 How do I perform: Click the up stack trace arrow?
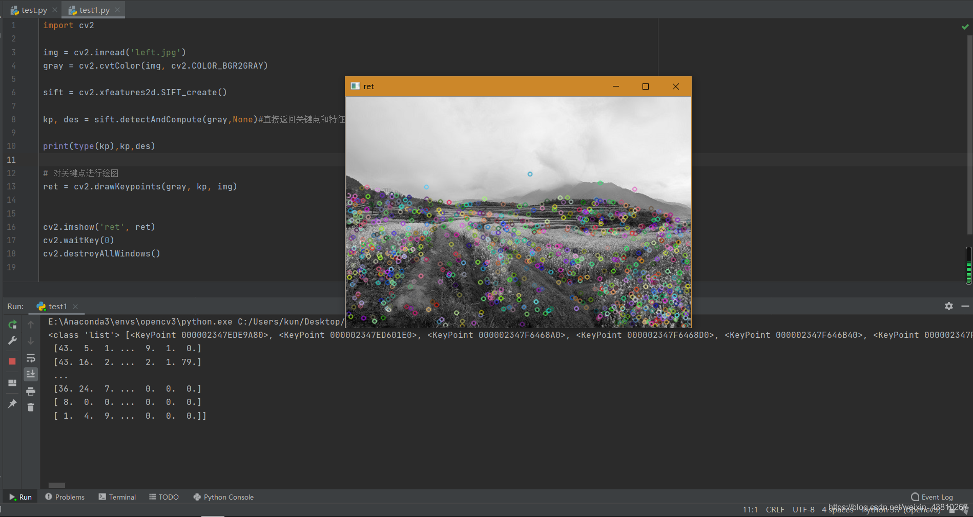31,325
